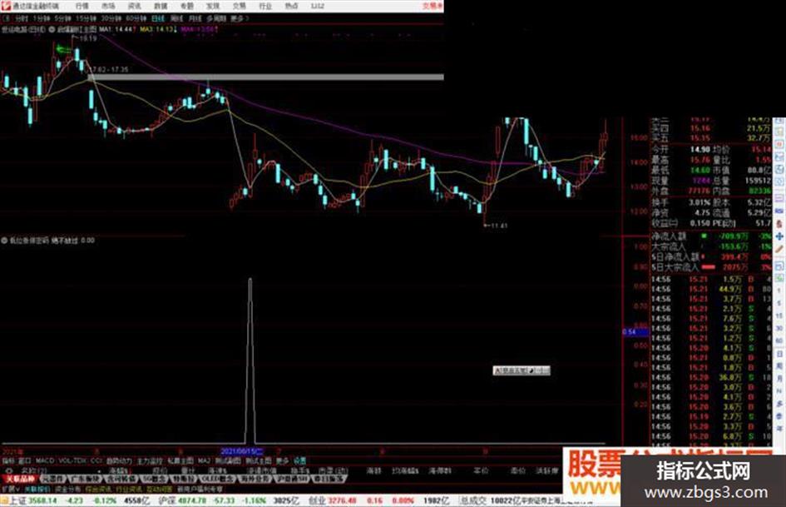The image size is (786, 507).
Task: Expand 更多 period options
Action: 238,18
